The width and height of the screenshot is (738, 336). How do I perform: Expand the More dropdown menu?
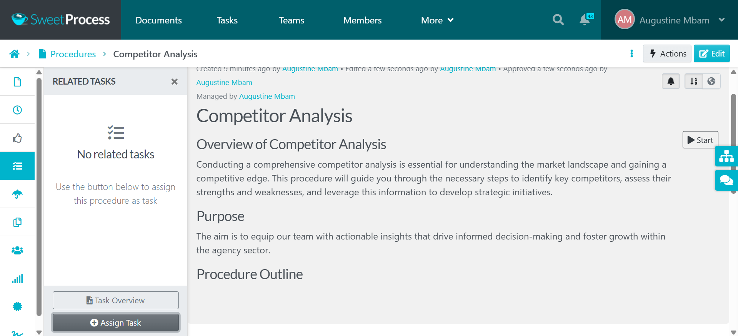pos(437,20)
